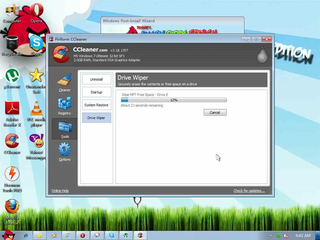Screen dimensions: 320x240
Task: Open the Recycle Bin icon
Action: point(12,46)
